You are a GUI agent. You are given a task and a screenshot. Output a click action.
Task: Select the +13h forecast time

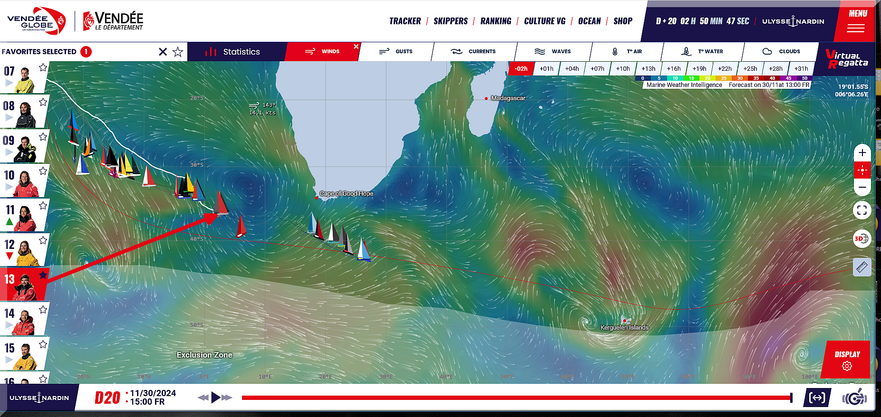click(x=648, y=68)
